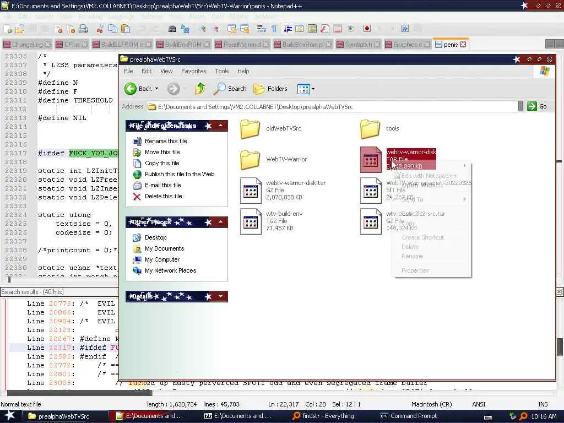Click the Print icon in Notepad++ toolbar
This screenshot has height=423, width=564.
(x=84, y=29)
